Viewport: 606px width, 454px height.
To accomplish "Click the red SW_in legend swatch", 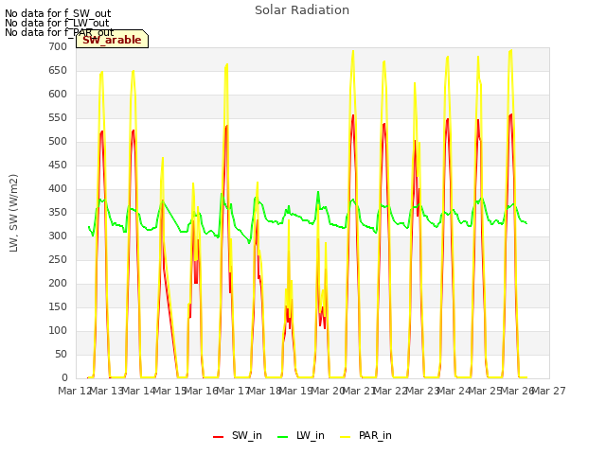I will (218, 437).
